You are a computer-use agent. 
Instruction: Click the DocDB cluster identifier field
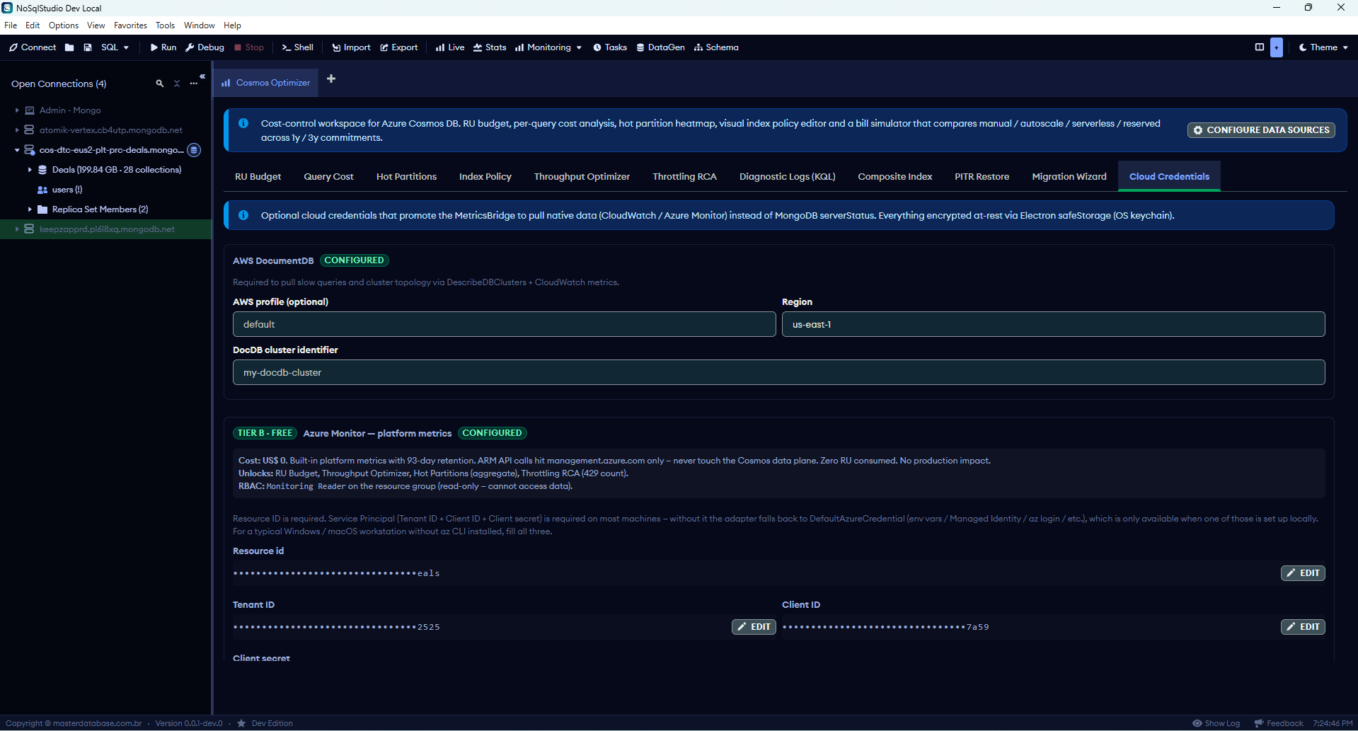point(778,372)
